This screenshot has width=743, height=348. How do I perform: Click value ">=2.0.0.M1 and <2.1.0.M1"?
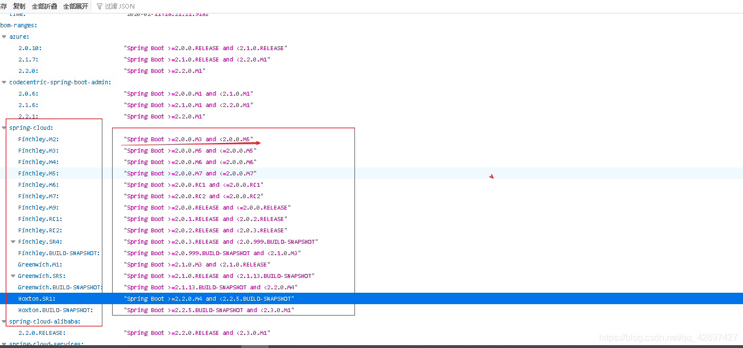(188, 93)
